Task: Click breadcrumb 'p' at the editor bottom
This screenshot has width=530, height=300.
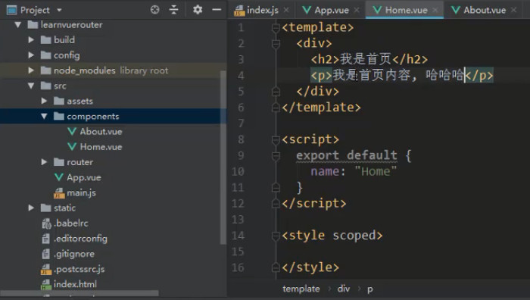Action: pos(370,289)
